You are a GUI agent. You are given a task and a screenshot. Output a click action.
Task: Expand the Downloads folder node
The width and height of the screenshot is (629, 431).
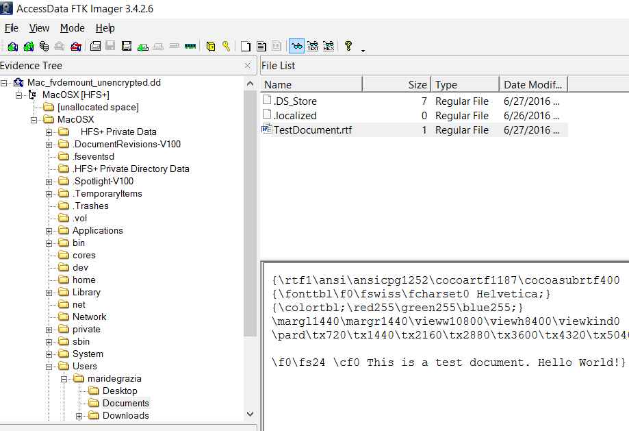coord(79,417)
